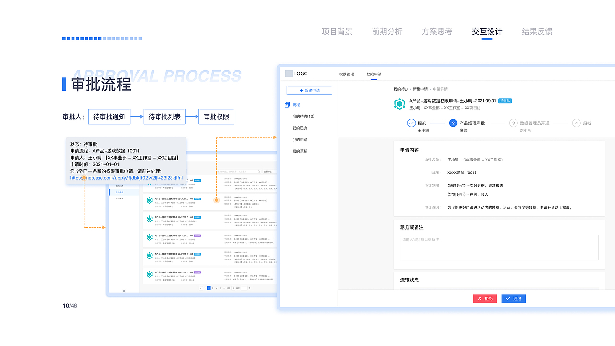Image resolution: width=615 pixels, height=346 pixels.
Task: Select 我的申请 in detail window sidebar
Action: click(x=300, y=139)
